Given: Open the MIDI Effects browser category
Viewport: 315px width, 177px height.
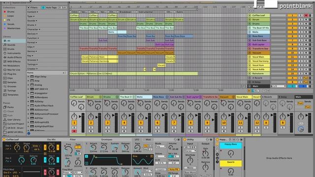Looking at the screenshot, I should point(14,61).
